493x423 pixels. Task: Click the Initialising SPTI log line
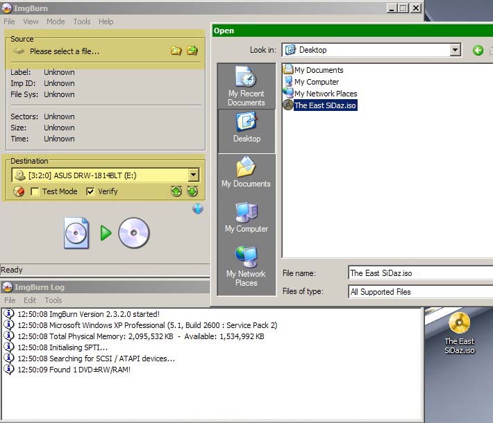click(x=62, y=347)
